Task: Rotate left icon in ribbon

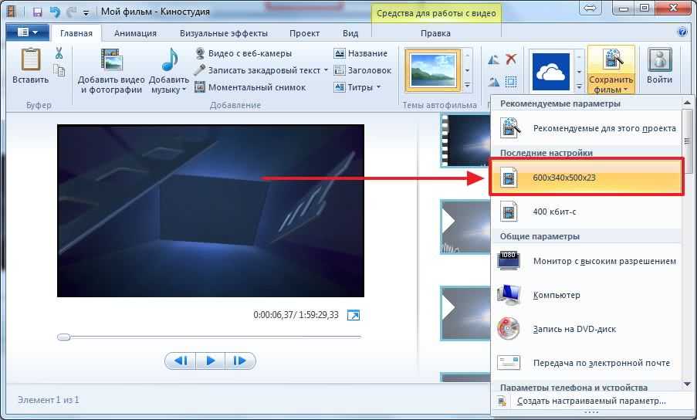Action: (493, 59)
